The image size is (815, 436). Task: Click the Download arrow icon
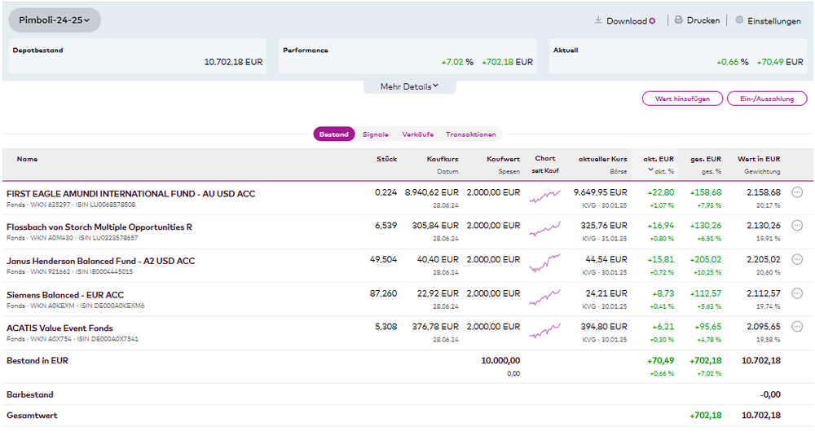tap(598, 20)
